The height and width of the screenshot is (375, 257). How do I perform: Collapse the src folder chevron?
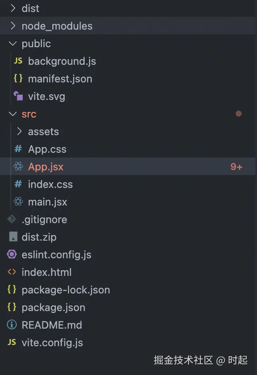[x=13, y=114]
